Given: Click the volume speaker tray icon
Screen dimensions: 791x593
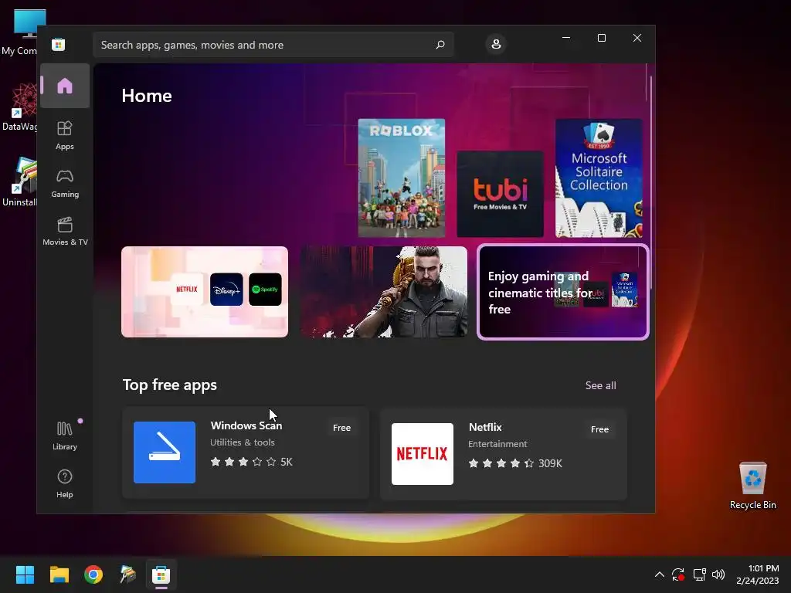Looking at the screenshot, I should (x=718, y=574).
